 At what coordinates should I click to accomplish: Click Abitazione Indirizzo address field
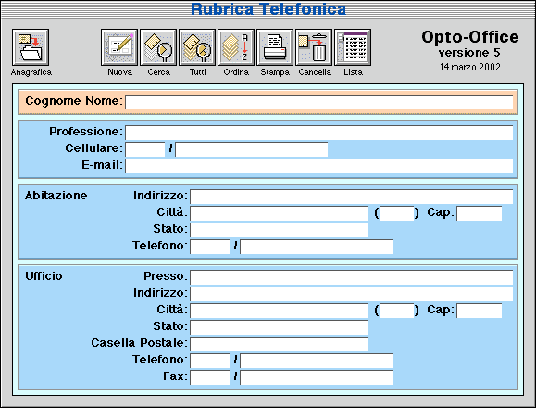[x=352, y=197]
